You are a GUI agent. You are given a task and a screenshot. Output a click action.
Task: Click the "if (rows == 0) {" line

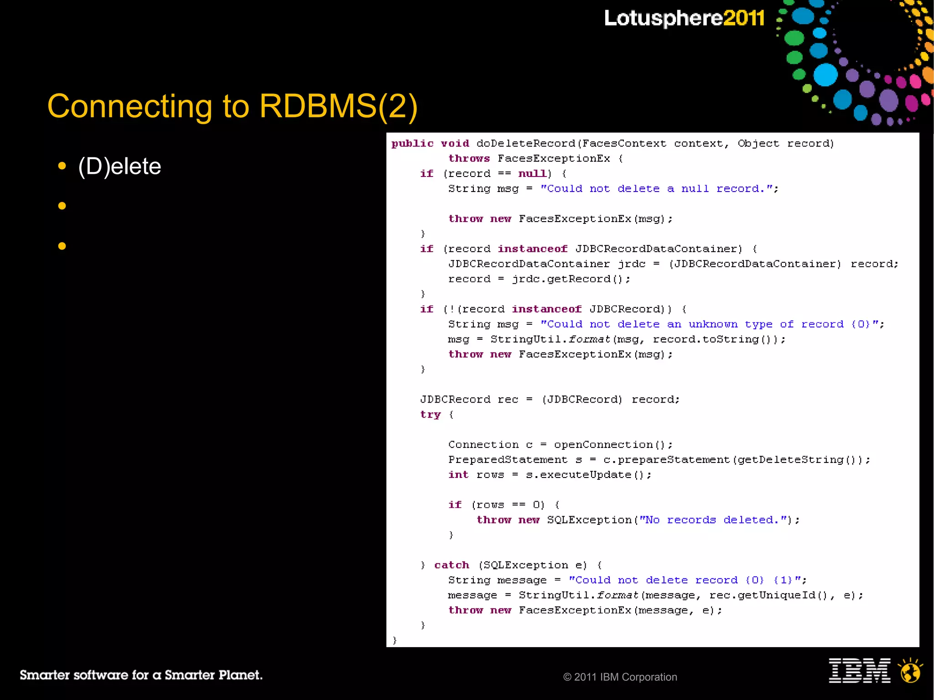point(504,505)
